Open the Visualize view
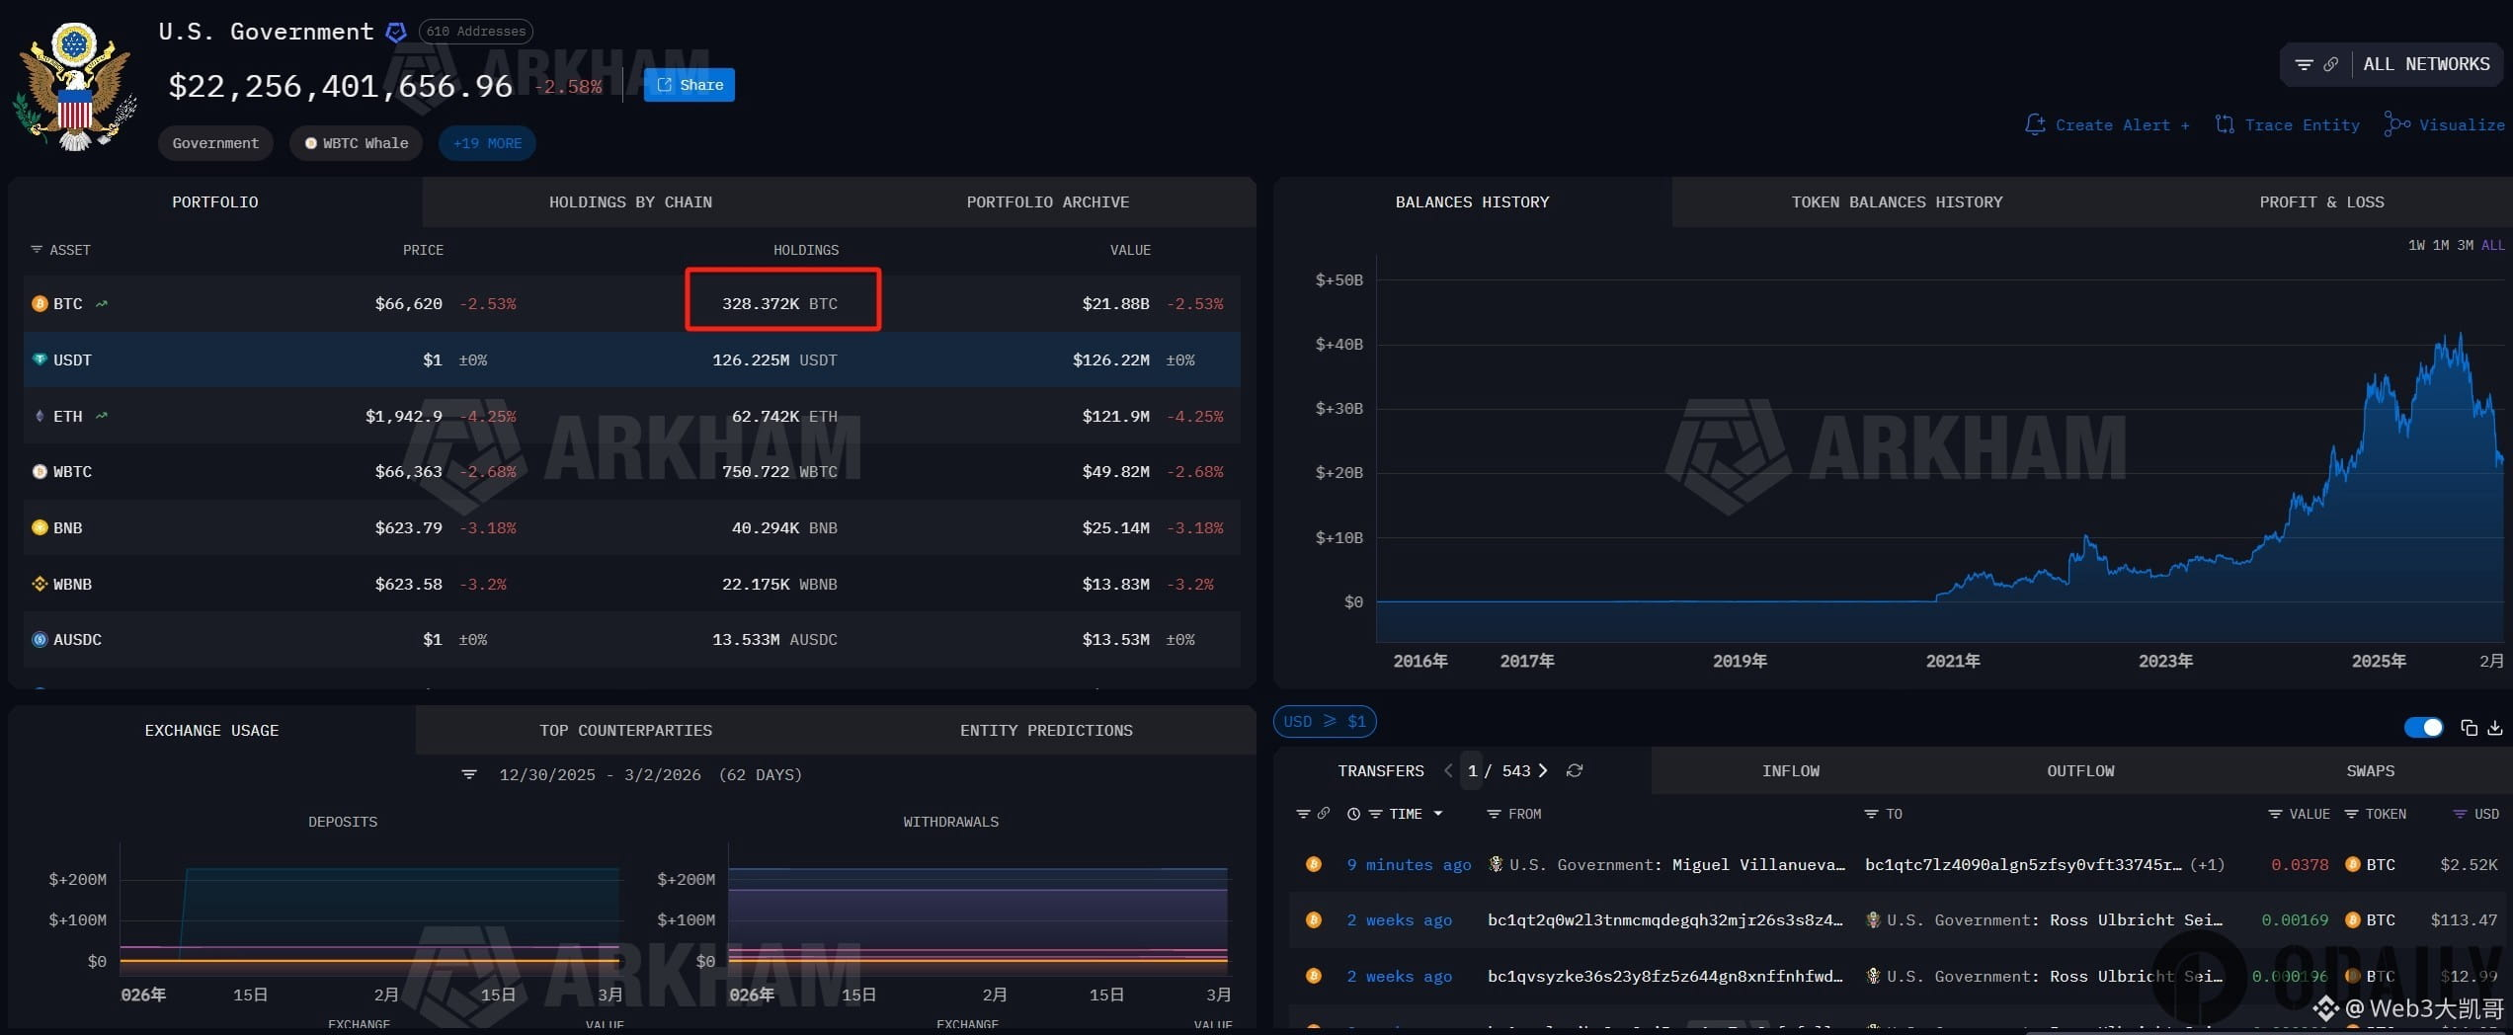The height and width of the screenshot is (1035, 2513). pyautogui.click(x=2444, y=124)
